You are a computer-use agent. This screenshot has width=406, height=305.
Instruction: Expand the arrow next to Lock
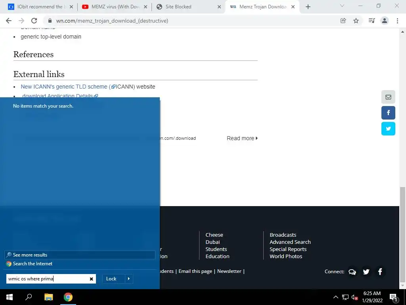(x=129, y=279)
